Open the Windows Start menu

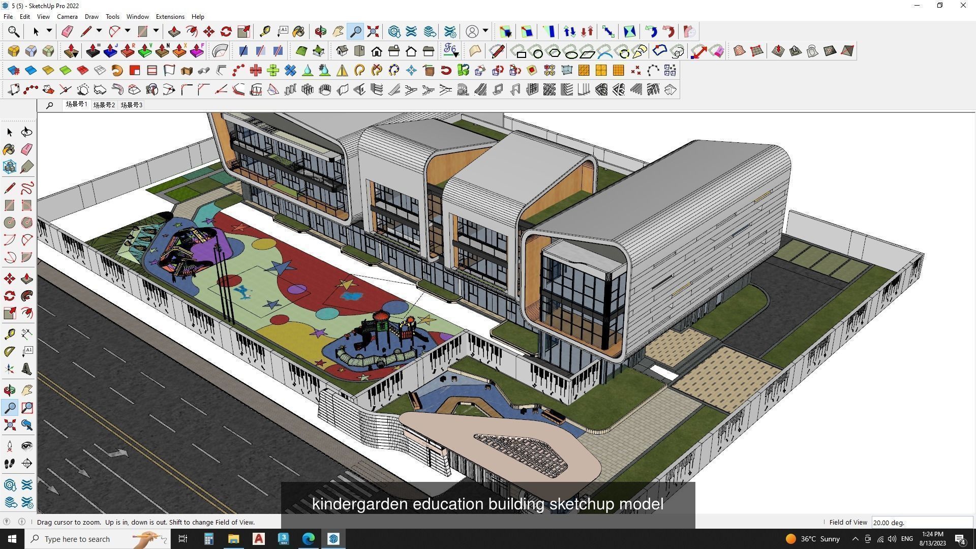click(x=12, y=539)
